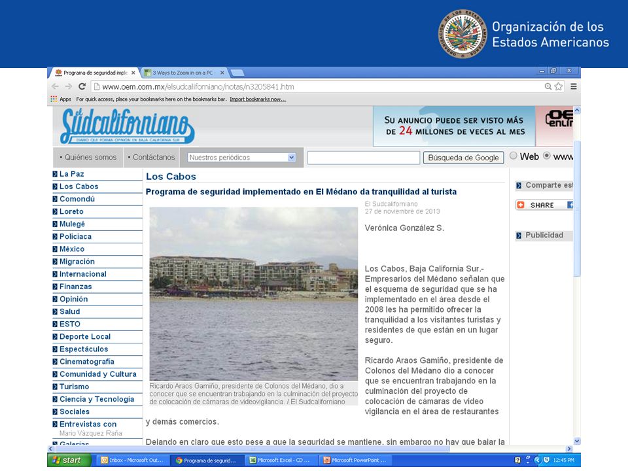Image resolution: width=628 pixels, height=471 pixels.
Task: Click the security shield tray icon
Action: coord(546,460)
